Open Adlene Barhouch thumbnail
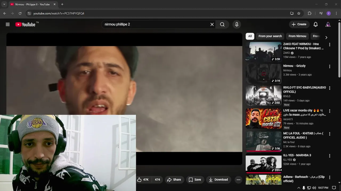The height and width of the screenshot is (191, 341). point(263,180)
